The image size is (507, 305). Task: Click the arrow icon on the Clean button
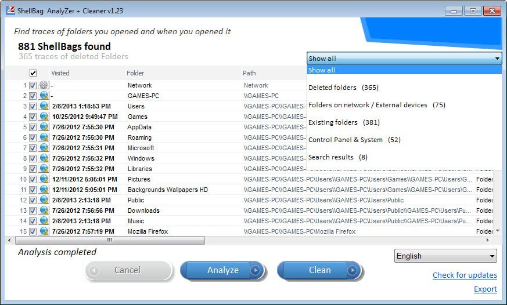352,270
